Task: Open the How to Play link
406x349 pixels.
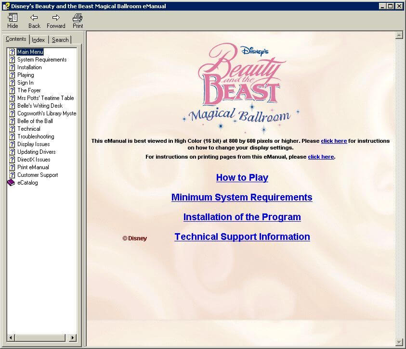Action: coord(242,177)
